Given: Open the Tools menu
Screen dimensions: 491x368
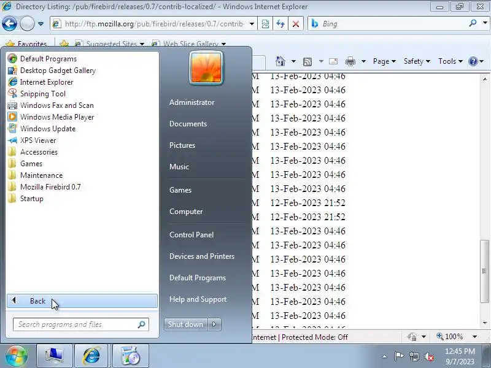Looking at the screenshot, I should click(450, 61).
